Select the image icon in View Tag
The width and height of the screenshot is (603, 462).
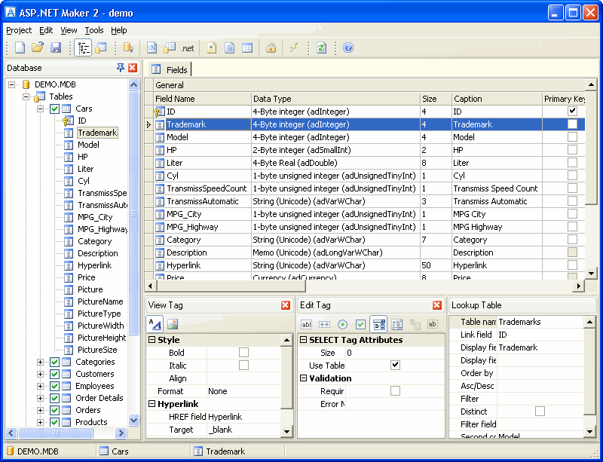pos(173,324)
